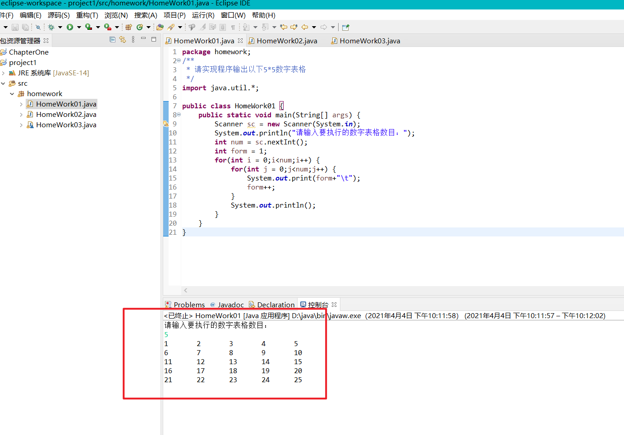Collapse the src folder node

tap(3, 83)
